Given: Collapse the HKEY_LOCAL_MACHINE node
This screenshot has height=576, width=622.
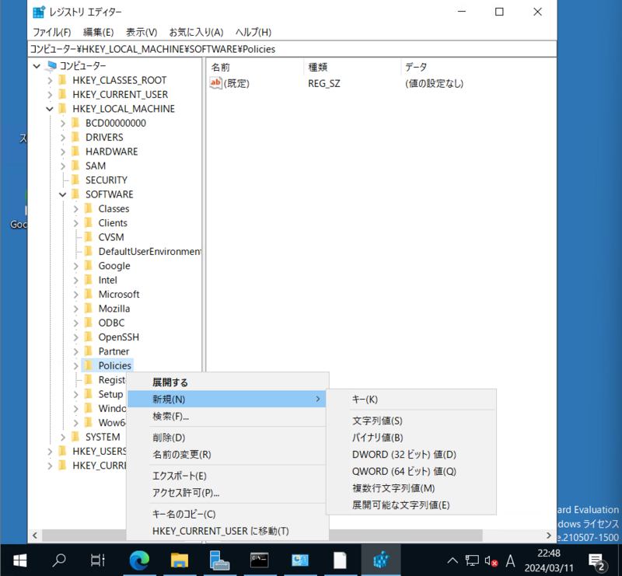Looking at the screenshot, I should click(50, 109).
